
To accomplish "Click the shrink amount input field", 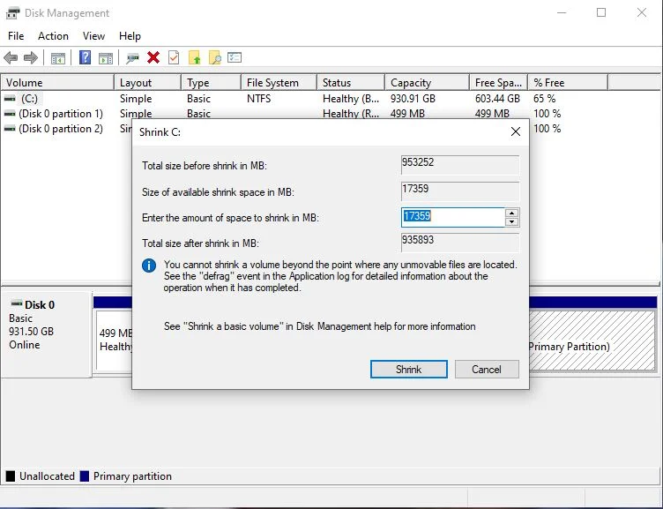I will pyautogui.click(x=452, y=217).
